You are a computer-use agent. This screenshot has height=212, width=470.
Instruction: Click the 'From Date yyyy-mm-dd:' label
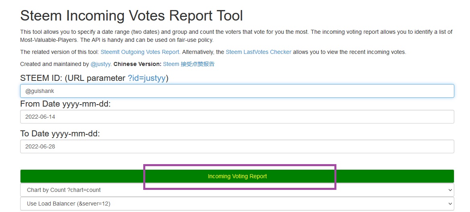(x=65, y=104)
